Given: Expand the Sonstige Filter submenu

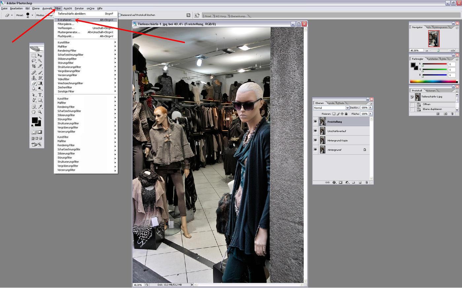Looking at the screenshot, I should [86, 92].
